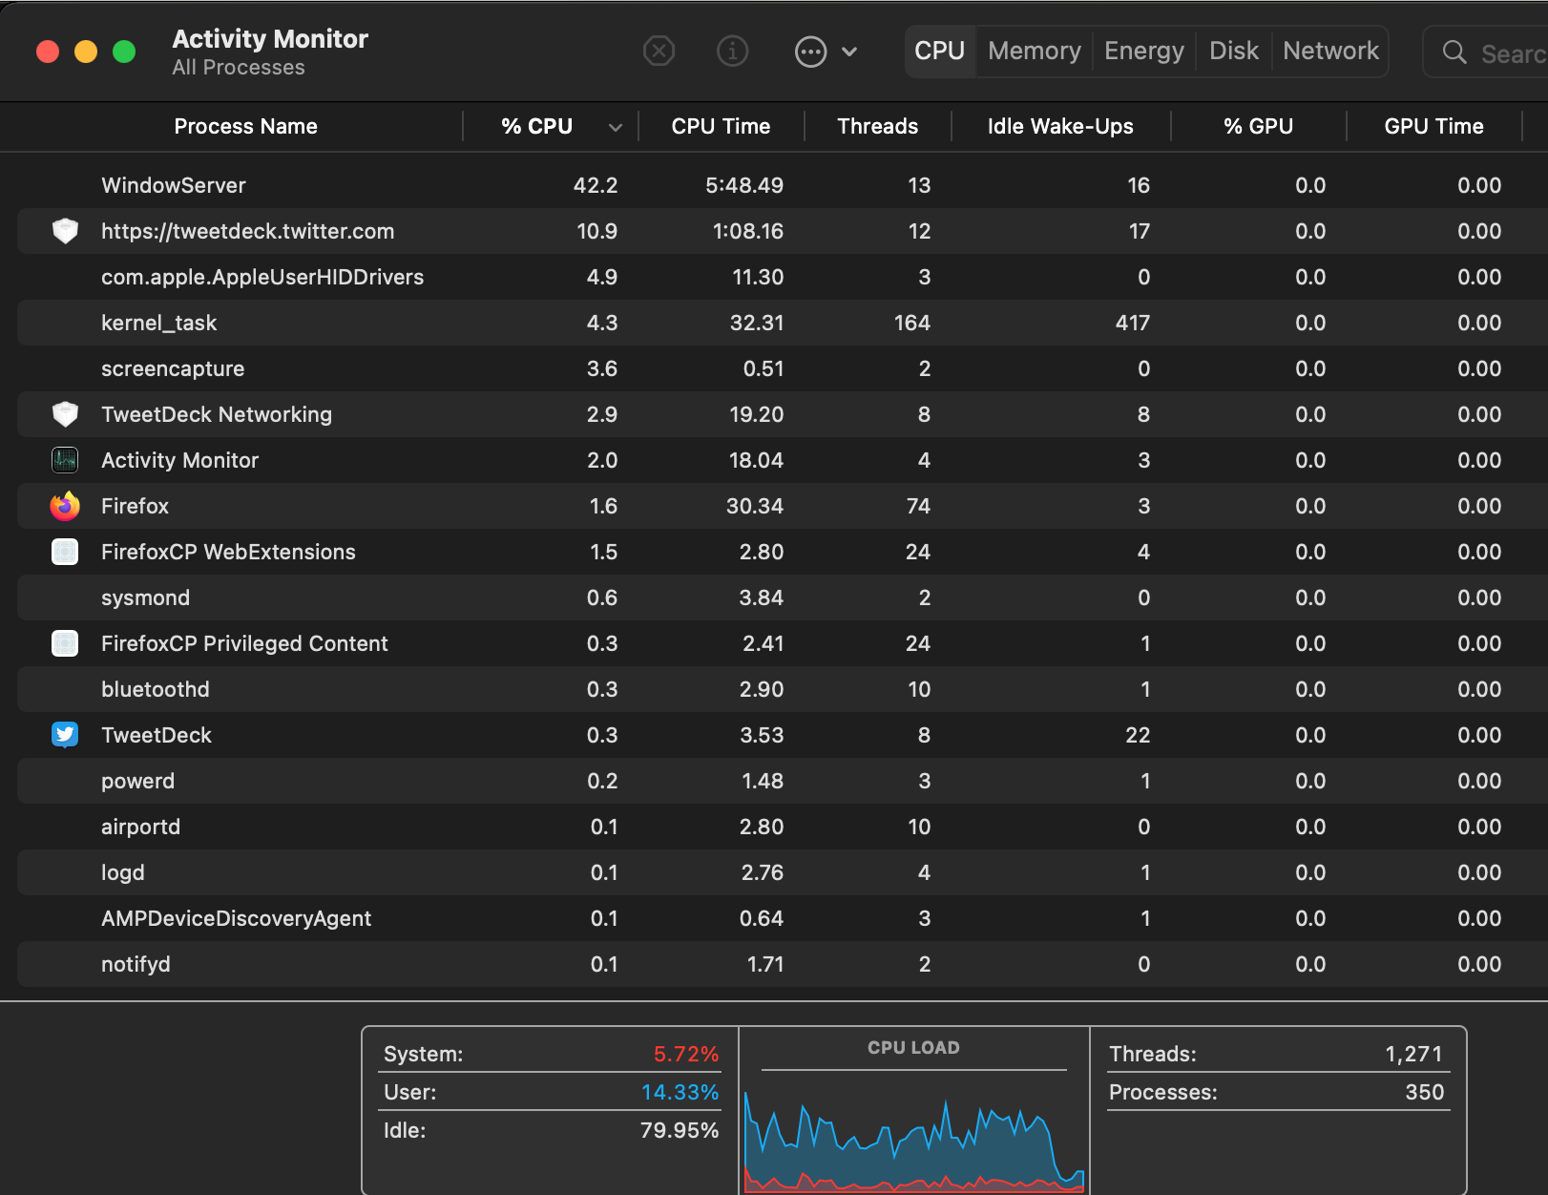Click the Activity Monitor row icon
This screenshot has height=1195, width=1548.
point(65,460)
